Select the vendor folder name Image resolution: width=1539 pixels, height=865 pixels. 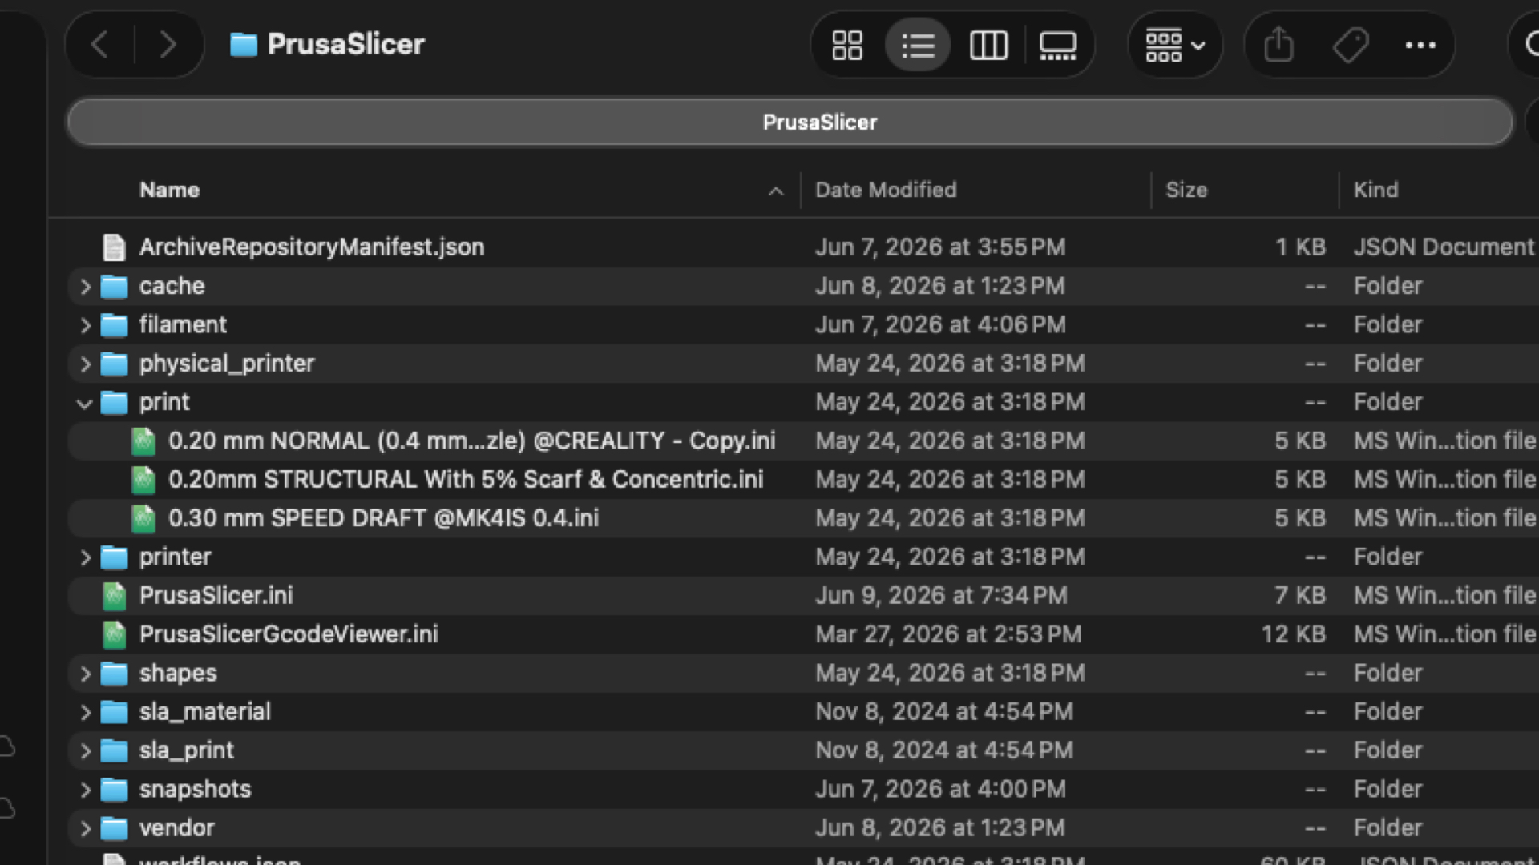(x=176, y=827)
